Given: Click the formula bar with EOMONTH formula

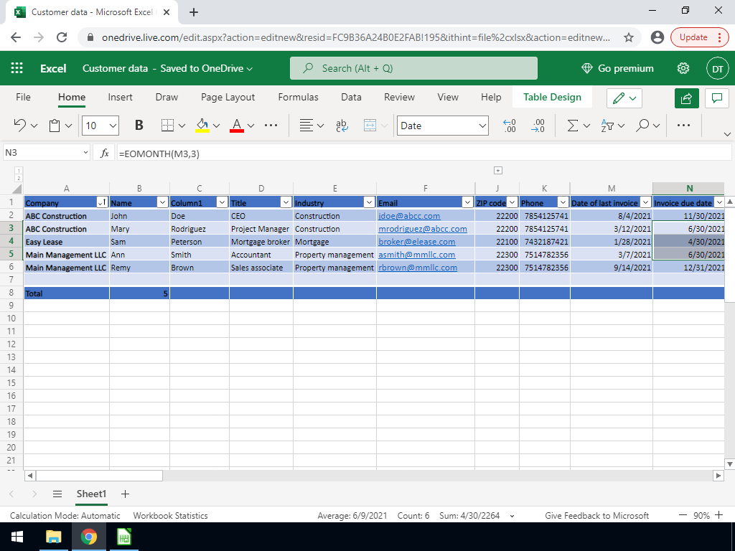Looking at the screenshot, I should click(x=423, y=154).
